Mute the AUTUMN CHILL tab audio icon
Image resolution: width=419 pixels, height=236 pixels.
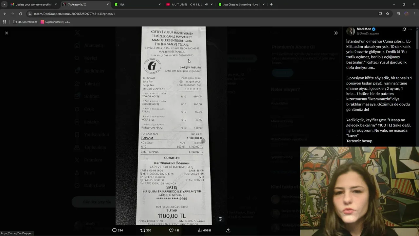pos(206,5)
